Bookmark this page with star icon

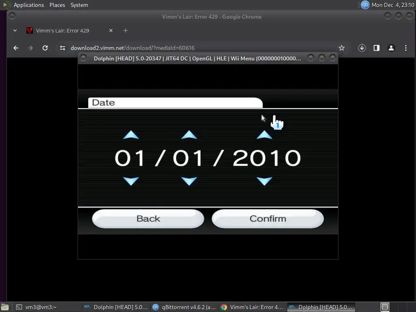(x=341, y=48)
